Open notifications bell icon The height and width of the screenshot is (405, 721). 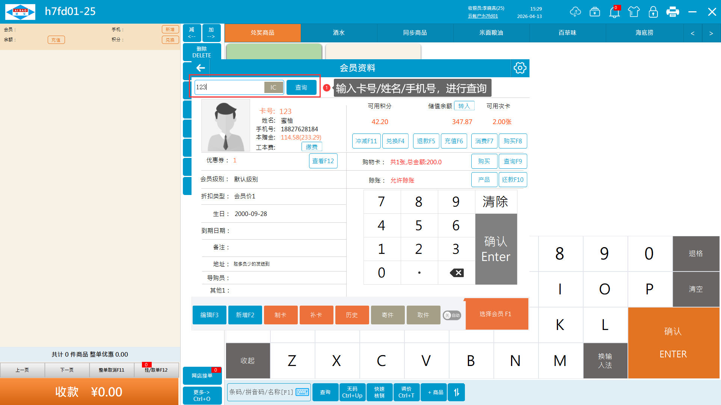[614, 12]
